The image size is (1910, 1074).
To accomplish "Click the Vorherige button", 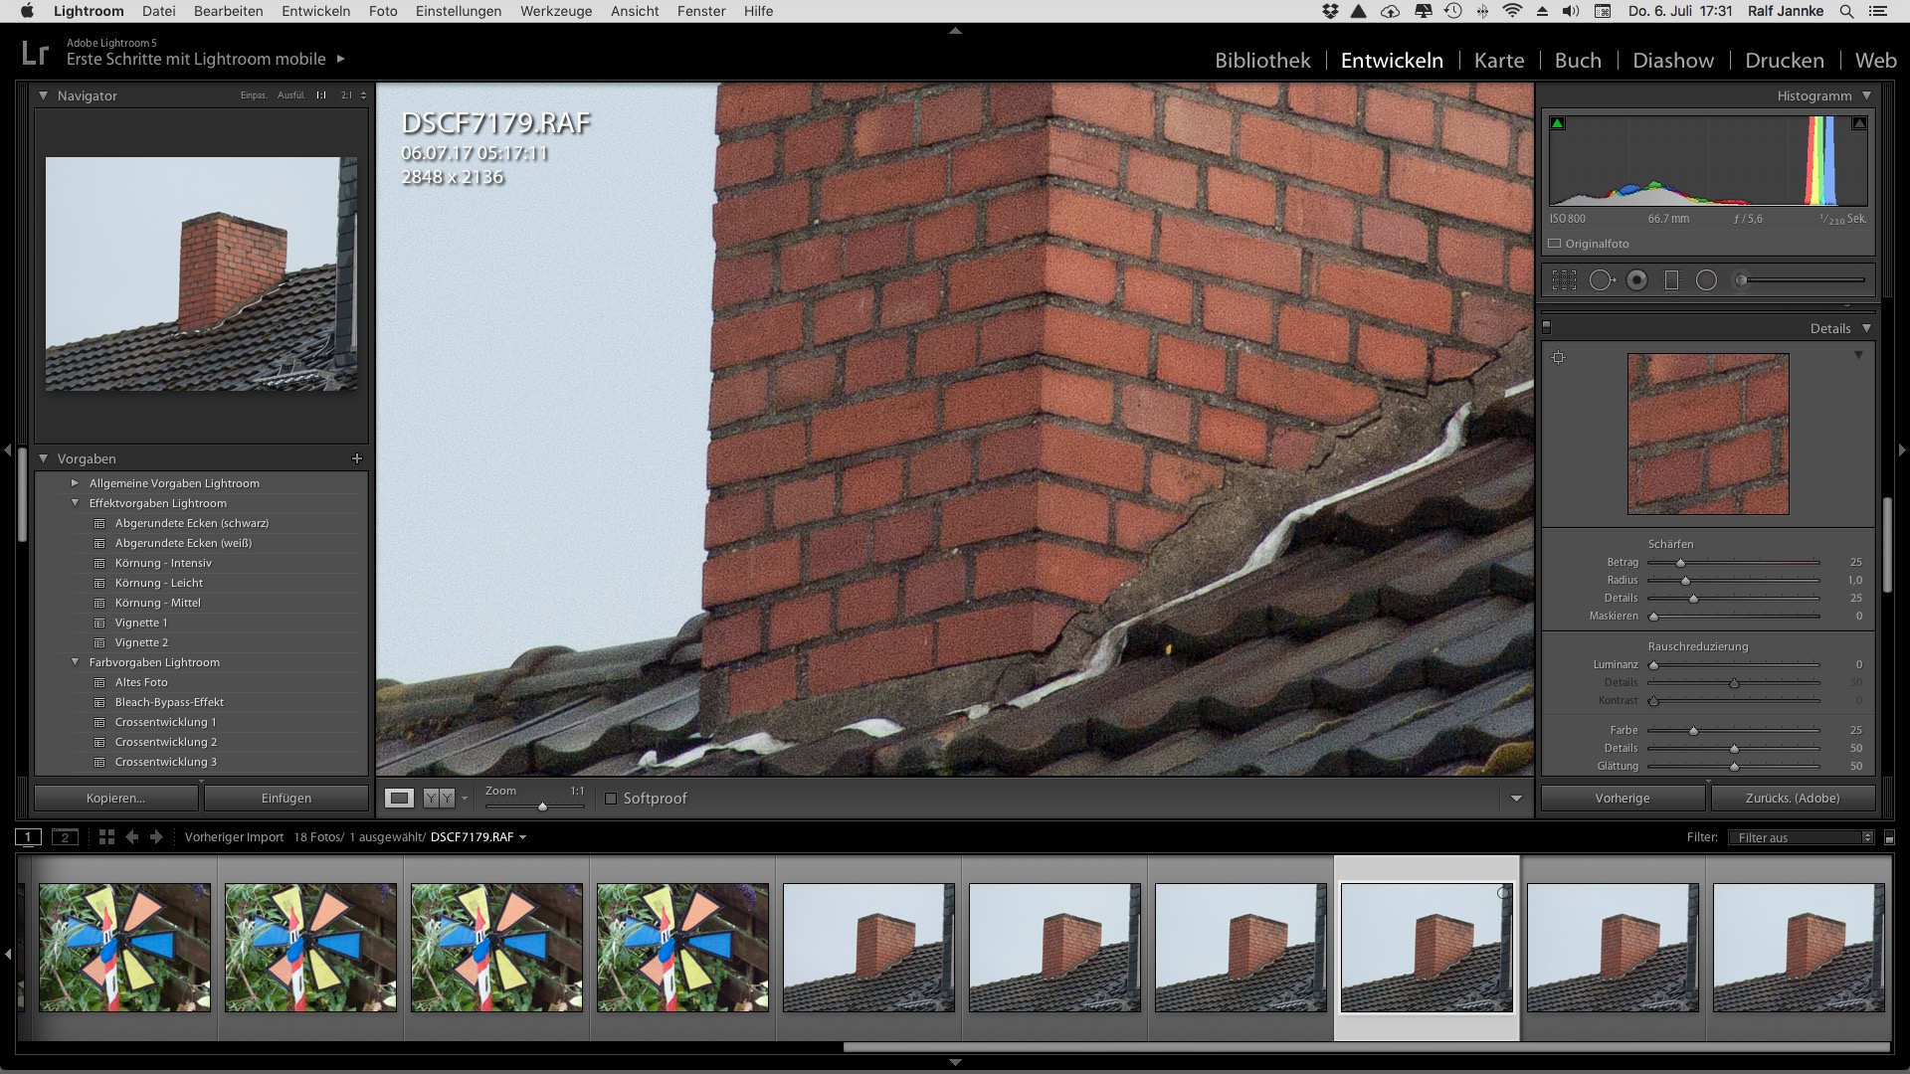I will pyautogui.click(x=1622, y=799).
